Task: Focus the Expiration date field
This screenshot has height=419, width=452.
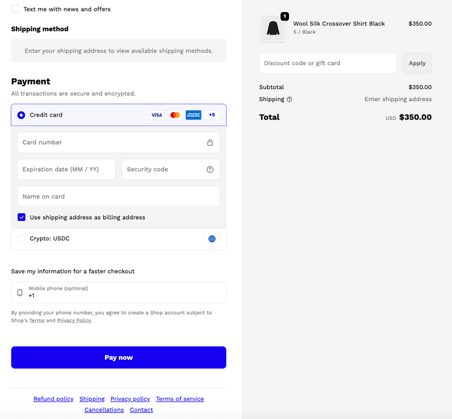Action: coord(66,169)
